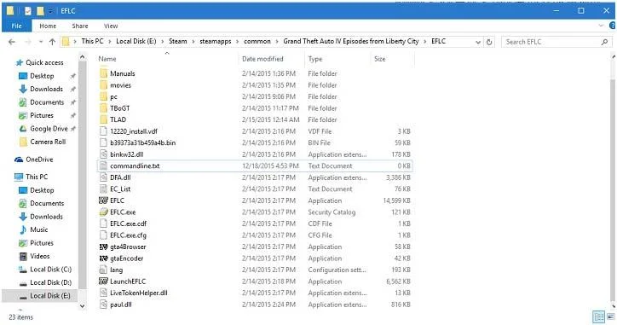The height and width of the screenshot is (325, 617).
Task: Select the TLAD folder icon
Action: (x=103, y=119)
